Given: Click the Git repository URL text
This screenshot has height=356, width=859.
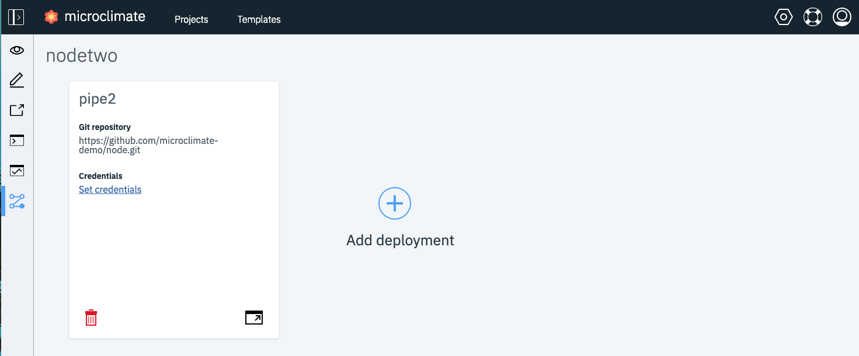Looking at the screenshot, I should (x=148, y=145).
